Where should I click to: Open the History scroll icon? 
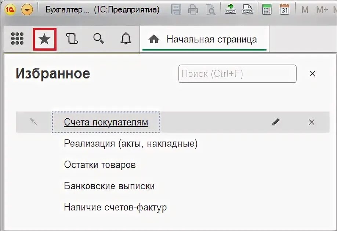pyautogui.click(x=72, y=38)
